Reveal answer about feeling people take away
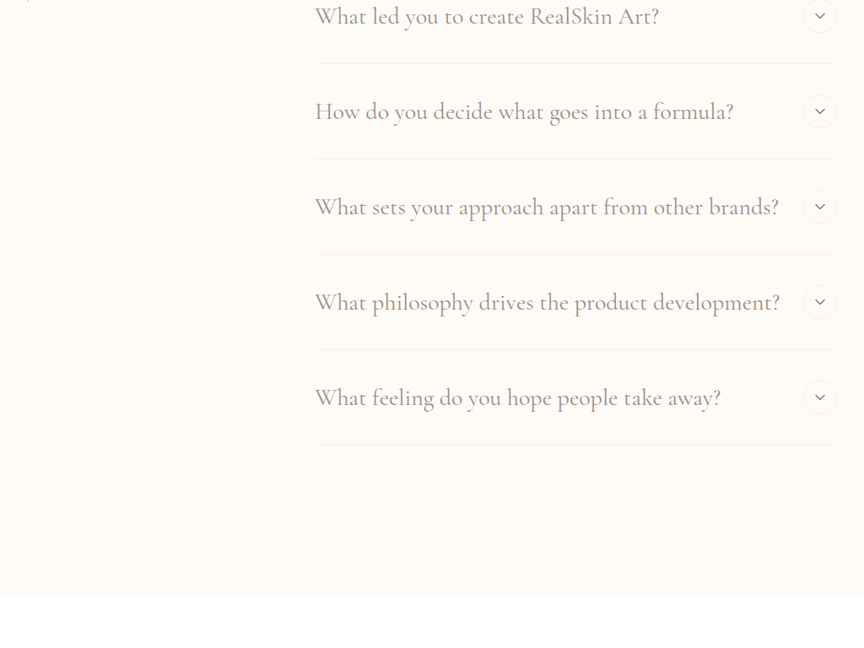Image resolution: width=864 pixels, height=648 pixels. point(517,398)
